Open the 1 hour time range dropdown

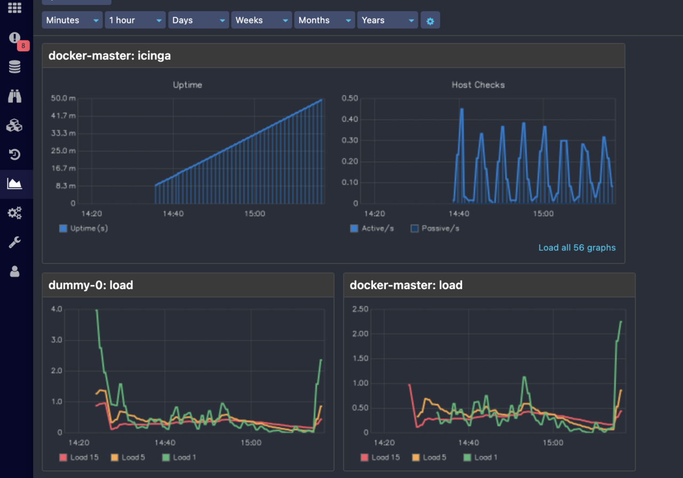coord(136,20)
